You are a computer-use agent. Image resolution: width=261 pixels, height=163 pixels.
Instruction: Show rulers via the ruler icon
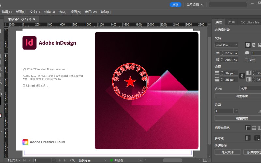pyautogui.click(x=248, y=128)
